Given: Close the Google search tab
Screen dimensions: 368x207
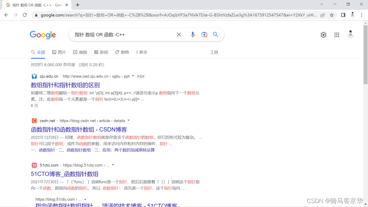Looking at the screenshot, I should pos(67,5).
